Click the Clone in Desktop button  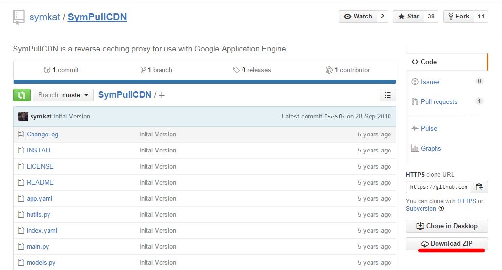point(447,226)
